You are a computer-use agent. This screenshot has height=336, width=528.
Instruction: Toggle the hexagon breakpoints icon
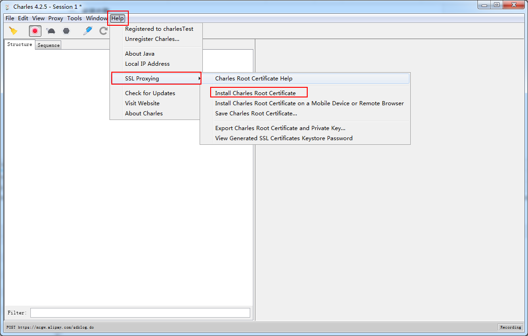[x=66, y=31]
